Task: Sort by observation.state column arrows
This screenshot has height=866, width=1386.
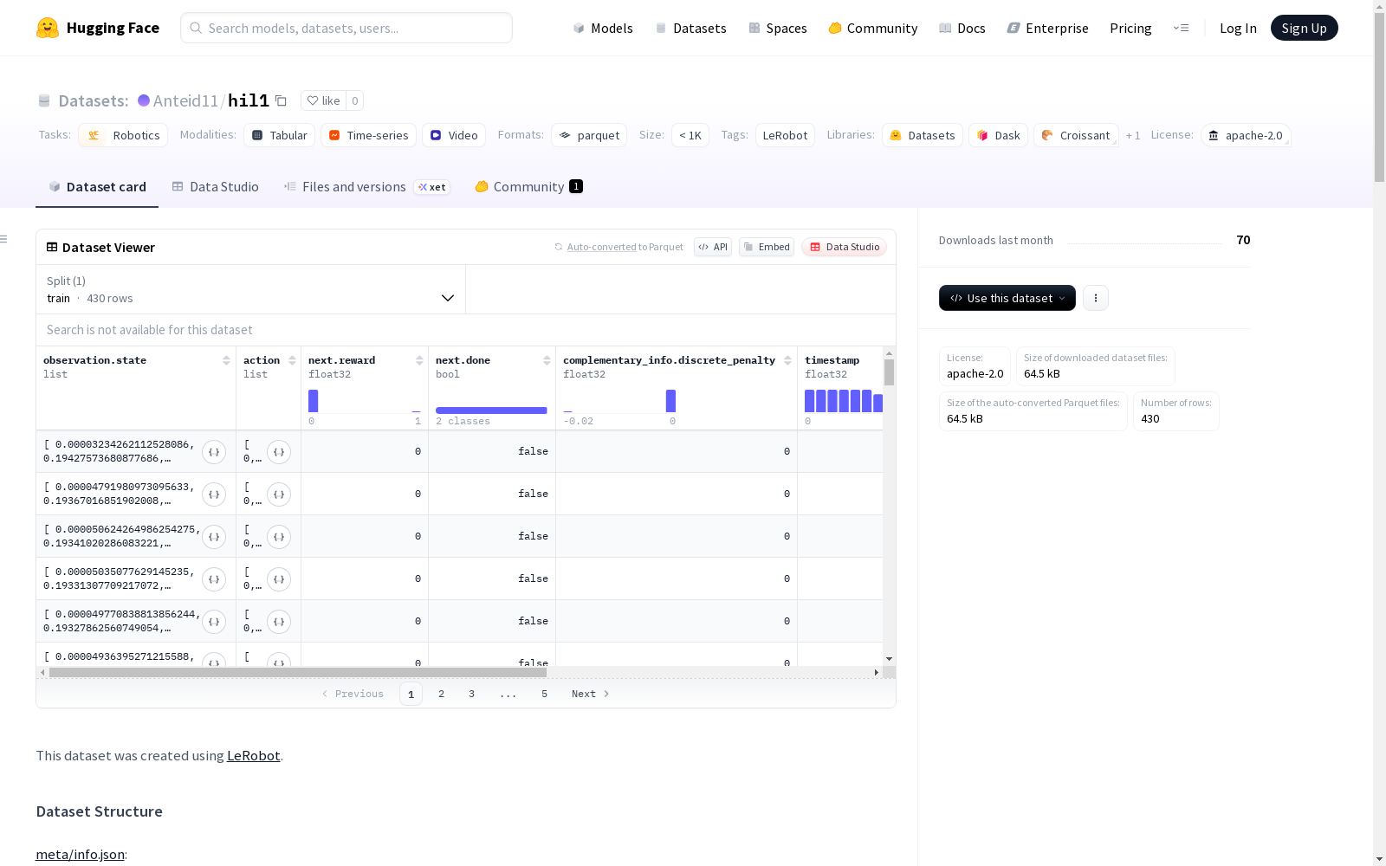Action: pos(226,360)
